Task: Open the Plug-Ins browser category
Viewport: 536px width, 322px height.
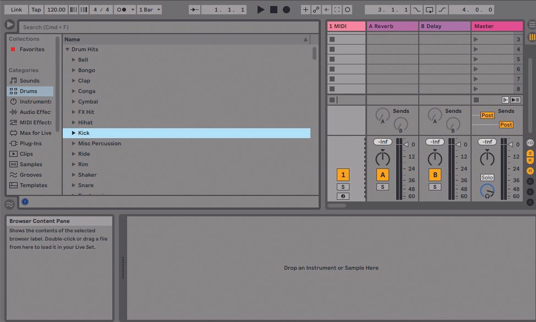Action: pyautogui.click(x=31, y=143)
